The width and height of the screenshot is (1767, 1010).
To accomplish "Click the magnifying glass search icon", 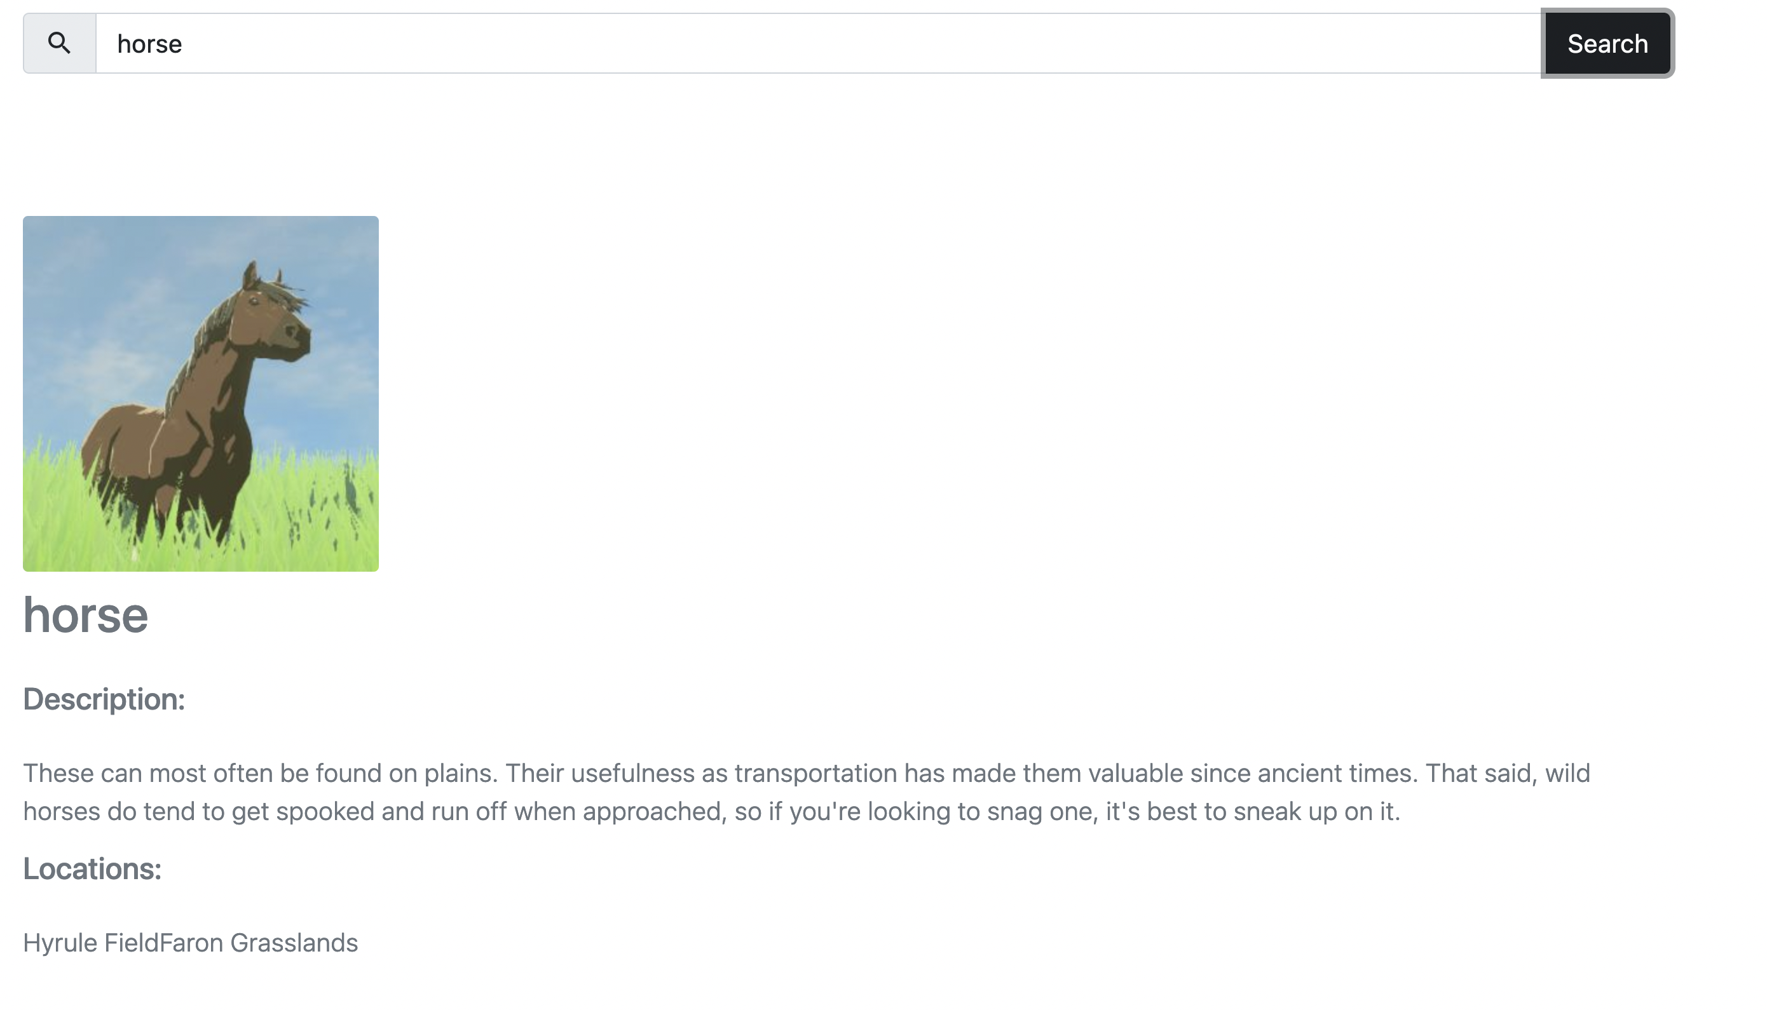I will (59, 43).
